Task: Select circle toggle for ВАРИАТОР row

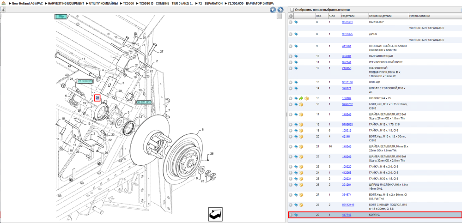Action: (x=291, y=22)
